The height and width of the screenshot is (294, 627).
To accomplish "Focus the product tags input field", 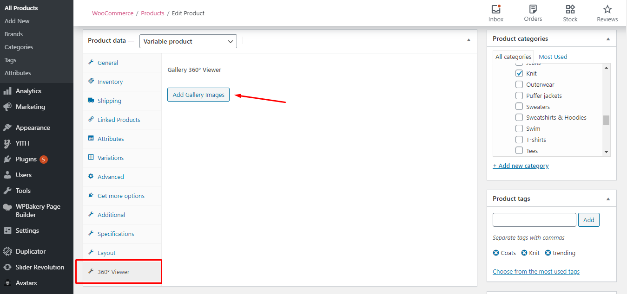I will [x=535, y=220].
